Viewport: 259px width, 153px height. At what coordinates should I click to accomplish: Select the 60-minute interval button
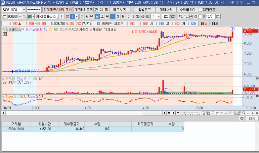click(x=148, y=16)
